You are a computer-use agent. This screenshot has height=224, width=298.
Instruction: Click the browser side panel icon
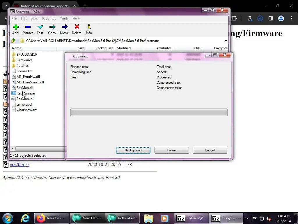click(x=271, y=18)
